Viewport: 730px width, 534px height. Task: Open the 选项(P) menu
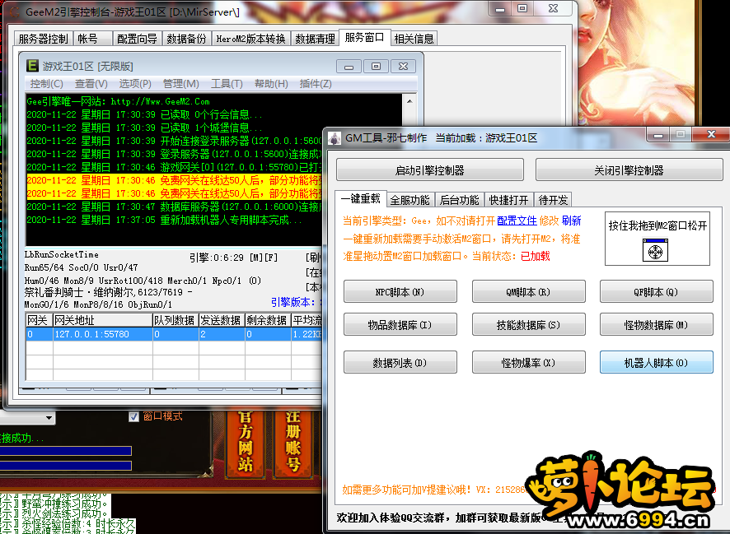click(135, 84)
